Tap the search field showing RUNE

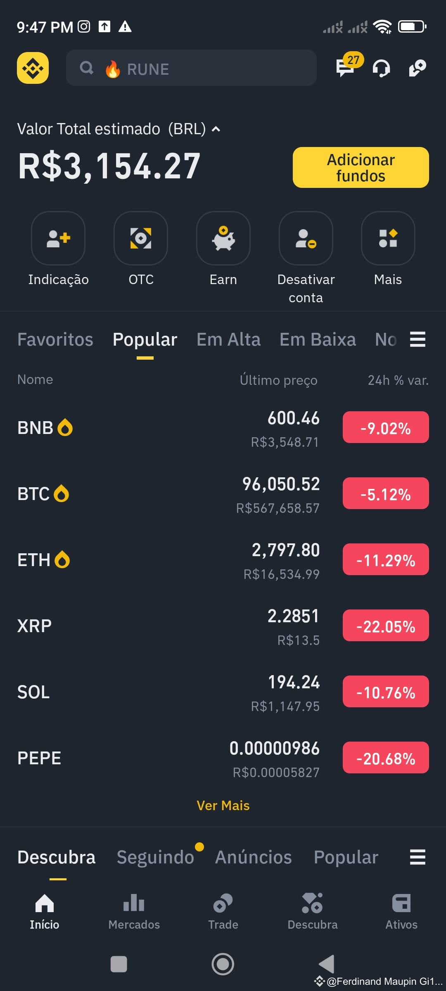point(191,68)
